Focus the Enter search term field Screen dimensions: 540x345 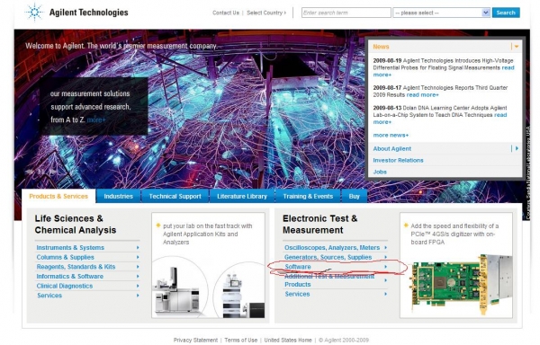346,13
